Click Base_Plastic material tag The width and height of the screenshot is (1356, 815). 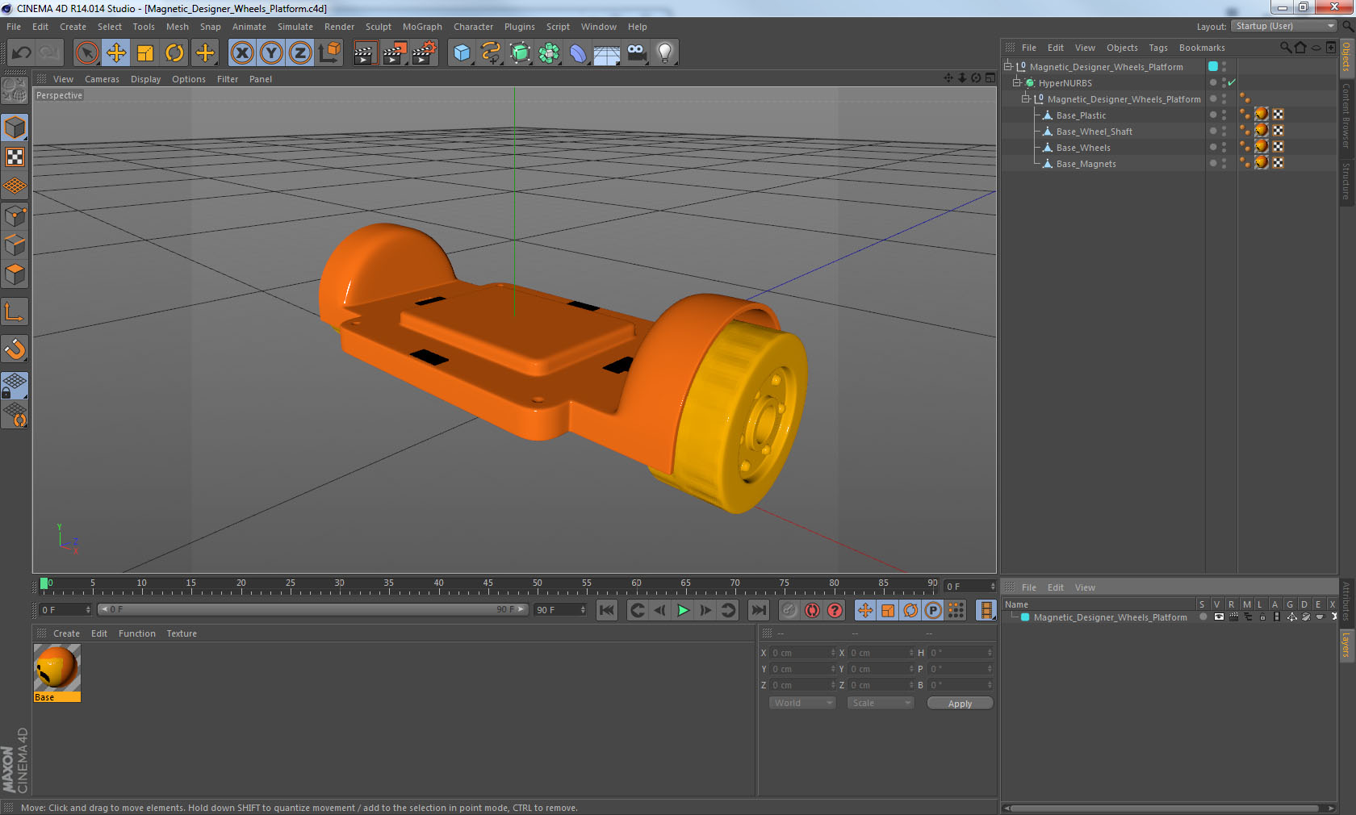1262,115
